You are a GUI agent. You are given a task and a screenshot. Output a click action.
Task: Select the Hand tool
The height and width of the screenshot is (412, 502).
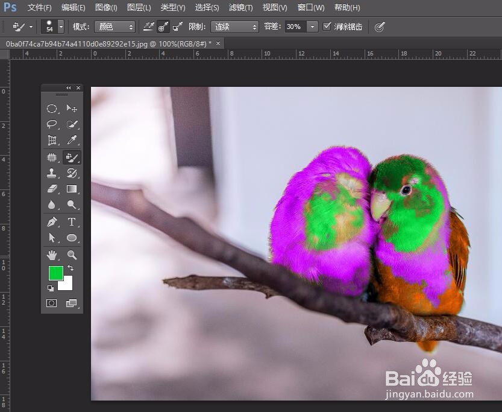pos(52,255)
